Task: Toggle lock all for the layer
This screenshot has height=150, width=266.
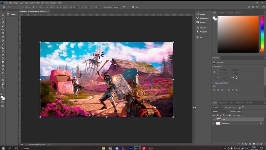Action: (x=230, y=115)
